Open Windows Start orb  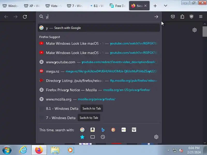[x=7, y=150]
